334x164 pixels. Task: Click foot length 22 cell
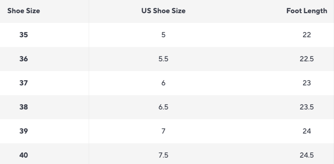pos(307,35)
